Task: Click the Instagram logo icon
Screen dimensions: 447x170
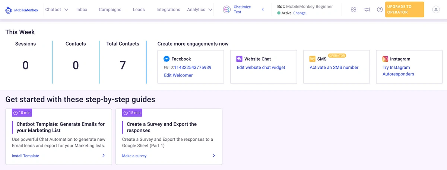Action: [x=386, y=59]
